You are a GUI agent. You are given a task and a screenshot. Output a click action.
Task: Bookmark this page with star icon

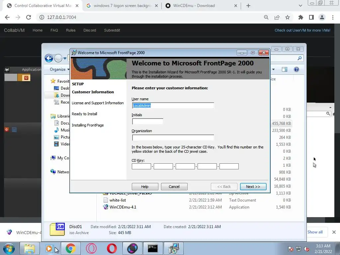[x=288, y=17]
